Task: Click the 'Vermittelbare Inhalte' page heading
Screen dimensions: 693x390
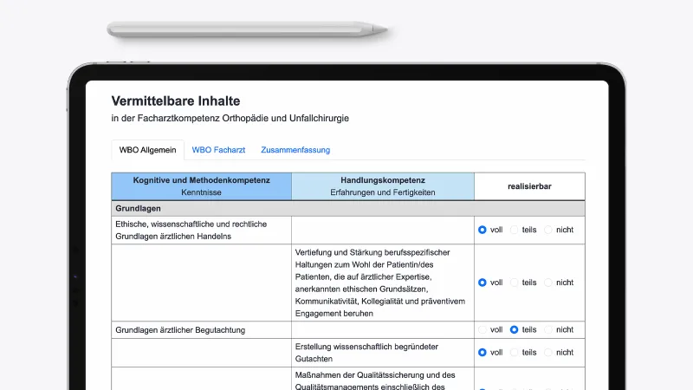Action: (176, 101)
